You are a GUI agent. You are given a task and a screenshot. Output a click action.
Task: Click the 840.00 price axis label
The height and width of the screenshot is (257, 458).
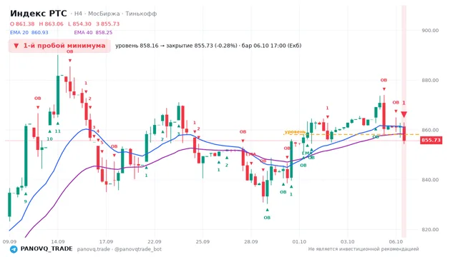click(430, 180)
